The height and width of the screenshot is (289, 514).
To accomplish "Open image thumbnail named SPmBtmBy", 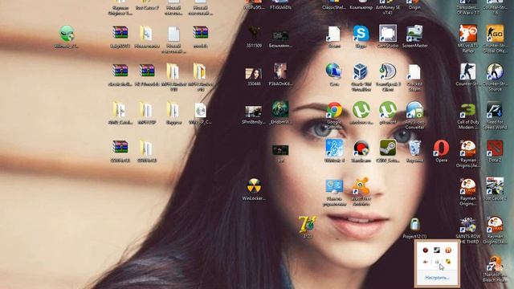I will 254,112.
